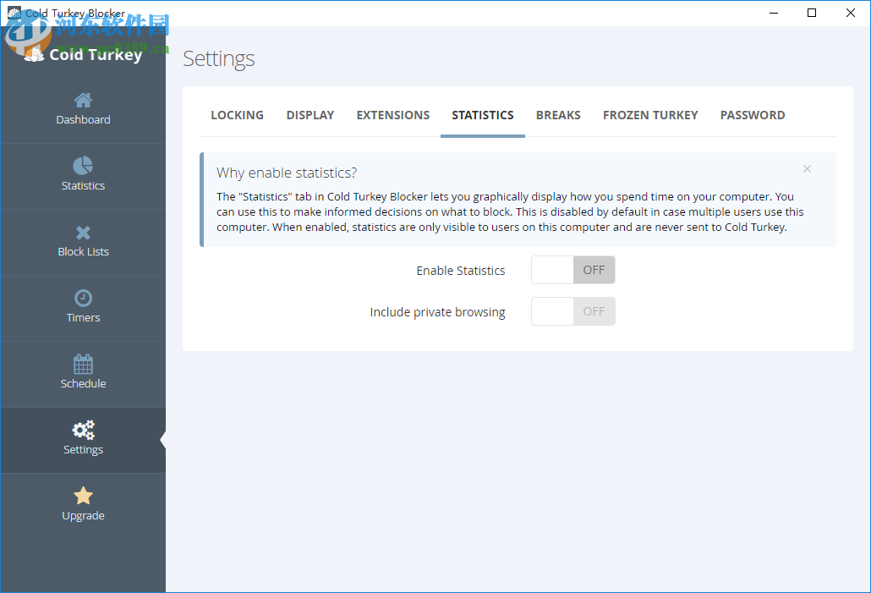Open the FROZEN TURKEY tab
This screenshot has width=871, height=593.
(650, 115)
